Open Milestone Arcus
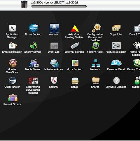The height and width of the screenshot is (141, 140). [54, 63]
